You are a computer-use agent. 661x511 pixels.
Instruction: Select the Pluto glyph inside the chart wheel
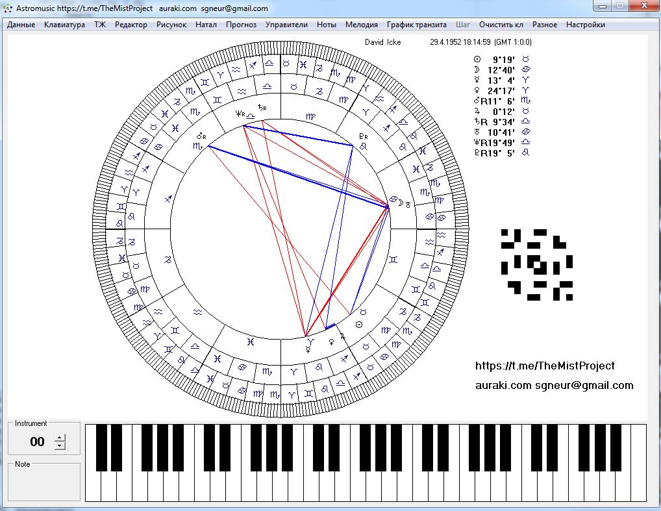(363, 137)
